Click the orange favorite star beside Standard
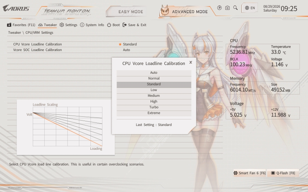Image resolution: width=308 pixels, height=192 pixels. (x=120, y=44)
